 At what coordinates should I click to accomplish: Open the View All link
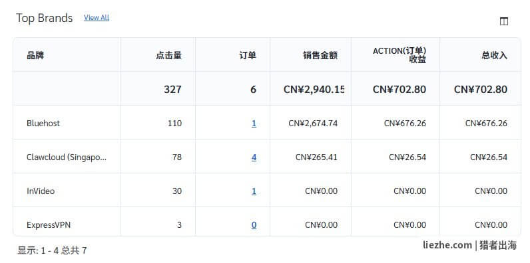(x=97, y=17)
